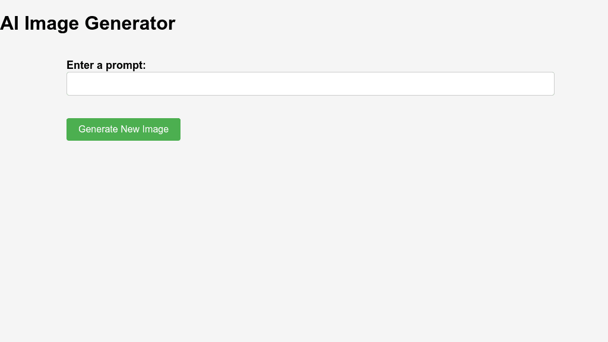Start image generation with the green button
Viewport: 608px width, 342px height.
pos(123,129)
